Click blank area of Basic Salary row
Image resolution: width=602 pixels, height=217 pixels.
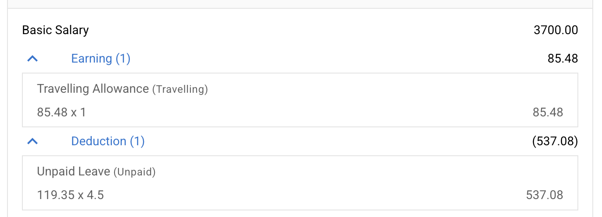point(307,30)
